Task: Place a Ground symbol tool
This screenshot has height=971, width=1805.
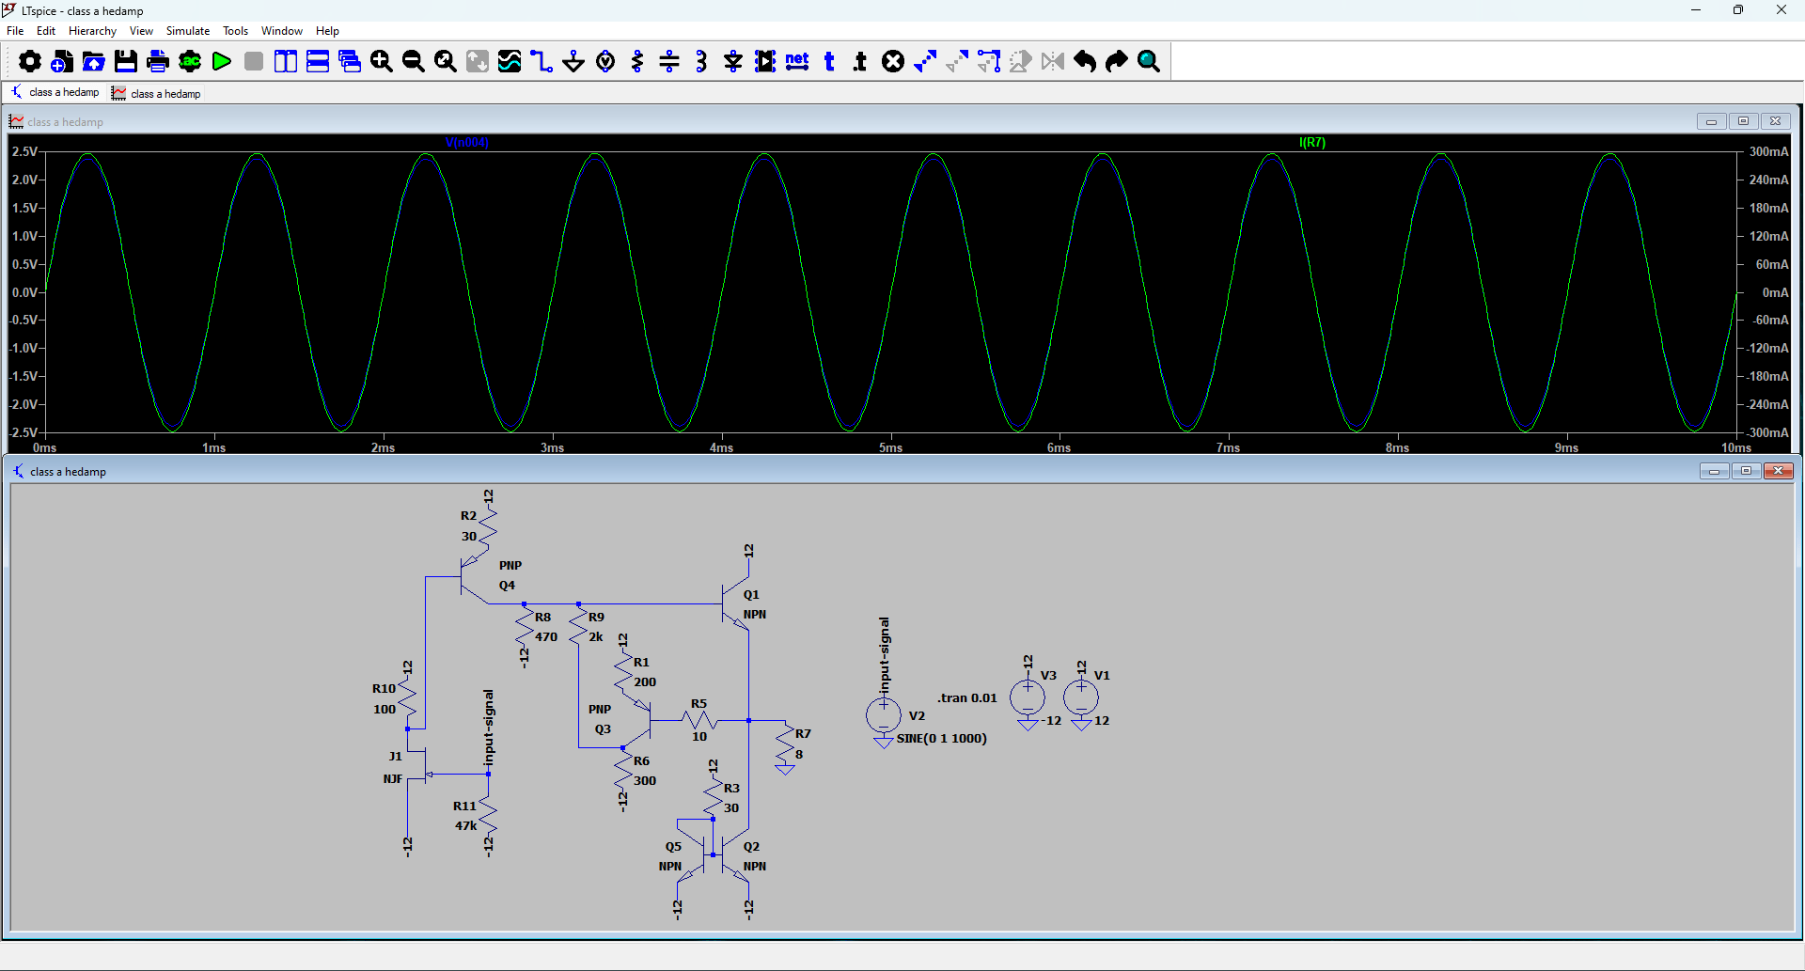Action: coord(573,62)
